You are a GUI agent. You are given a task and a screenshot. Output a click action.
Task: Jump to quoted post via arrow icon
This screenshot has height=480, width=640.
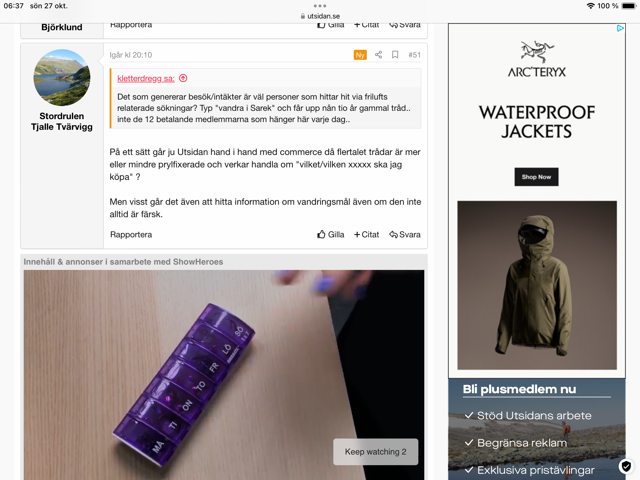[x=183, y=78]
